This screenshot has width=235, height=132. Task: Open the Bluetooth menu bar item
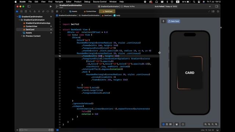click(x=167, y=1)
